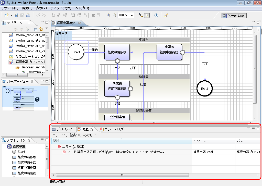Click the match height toolbar icon

click(99, 16)
